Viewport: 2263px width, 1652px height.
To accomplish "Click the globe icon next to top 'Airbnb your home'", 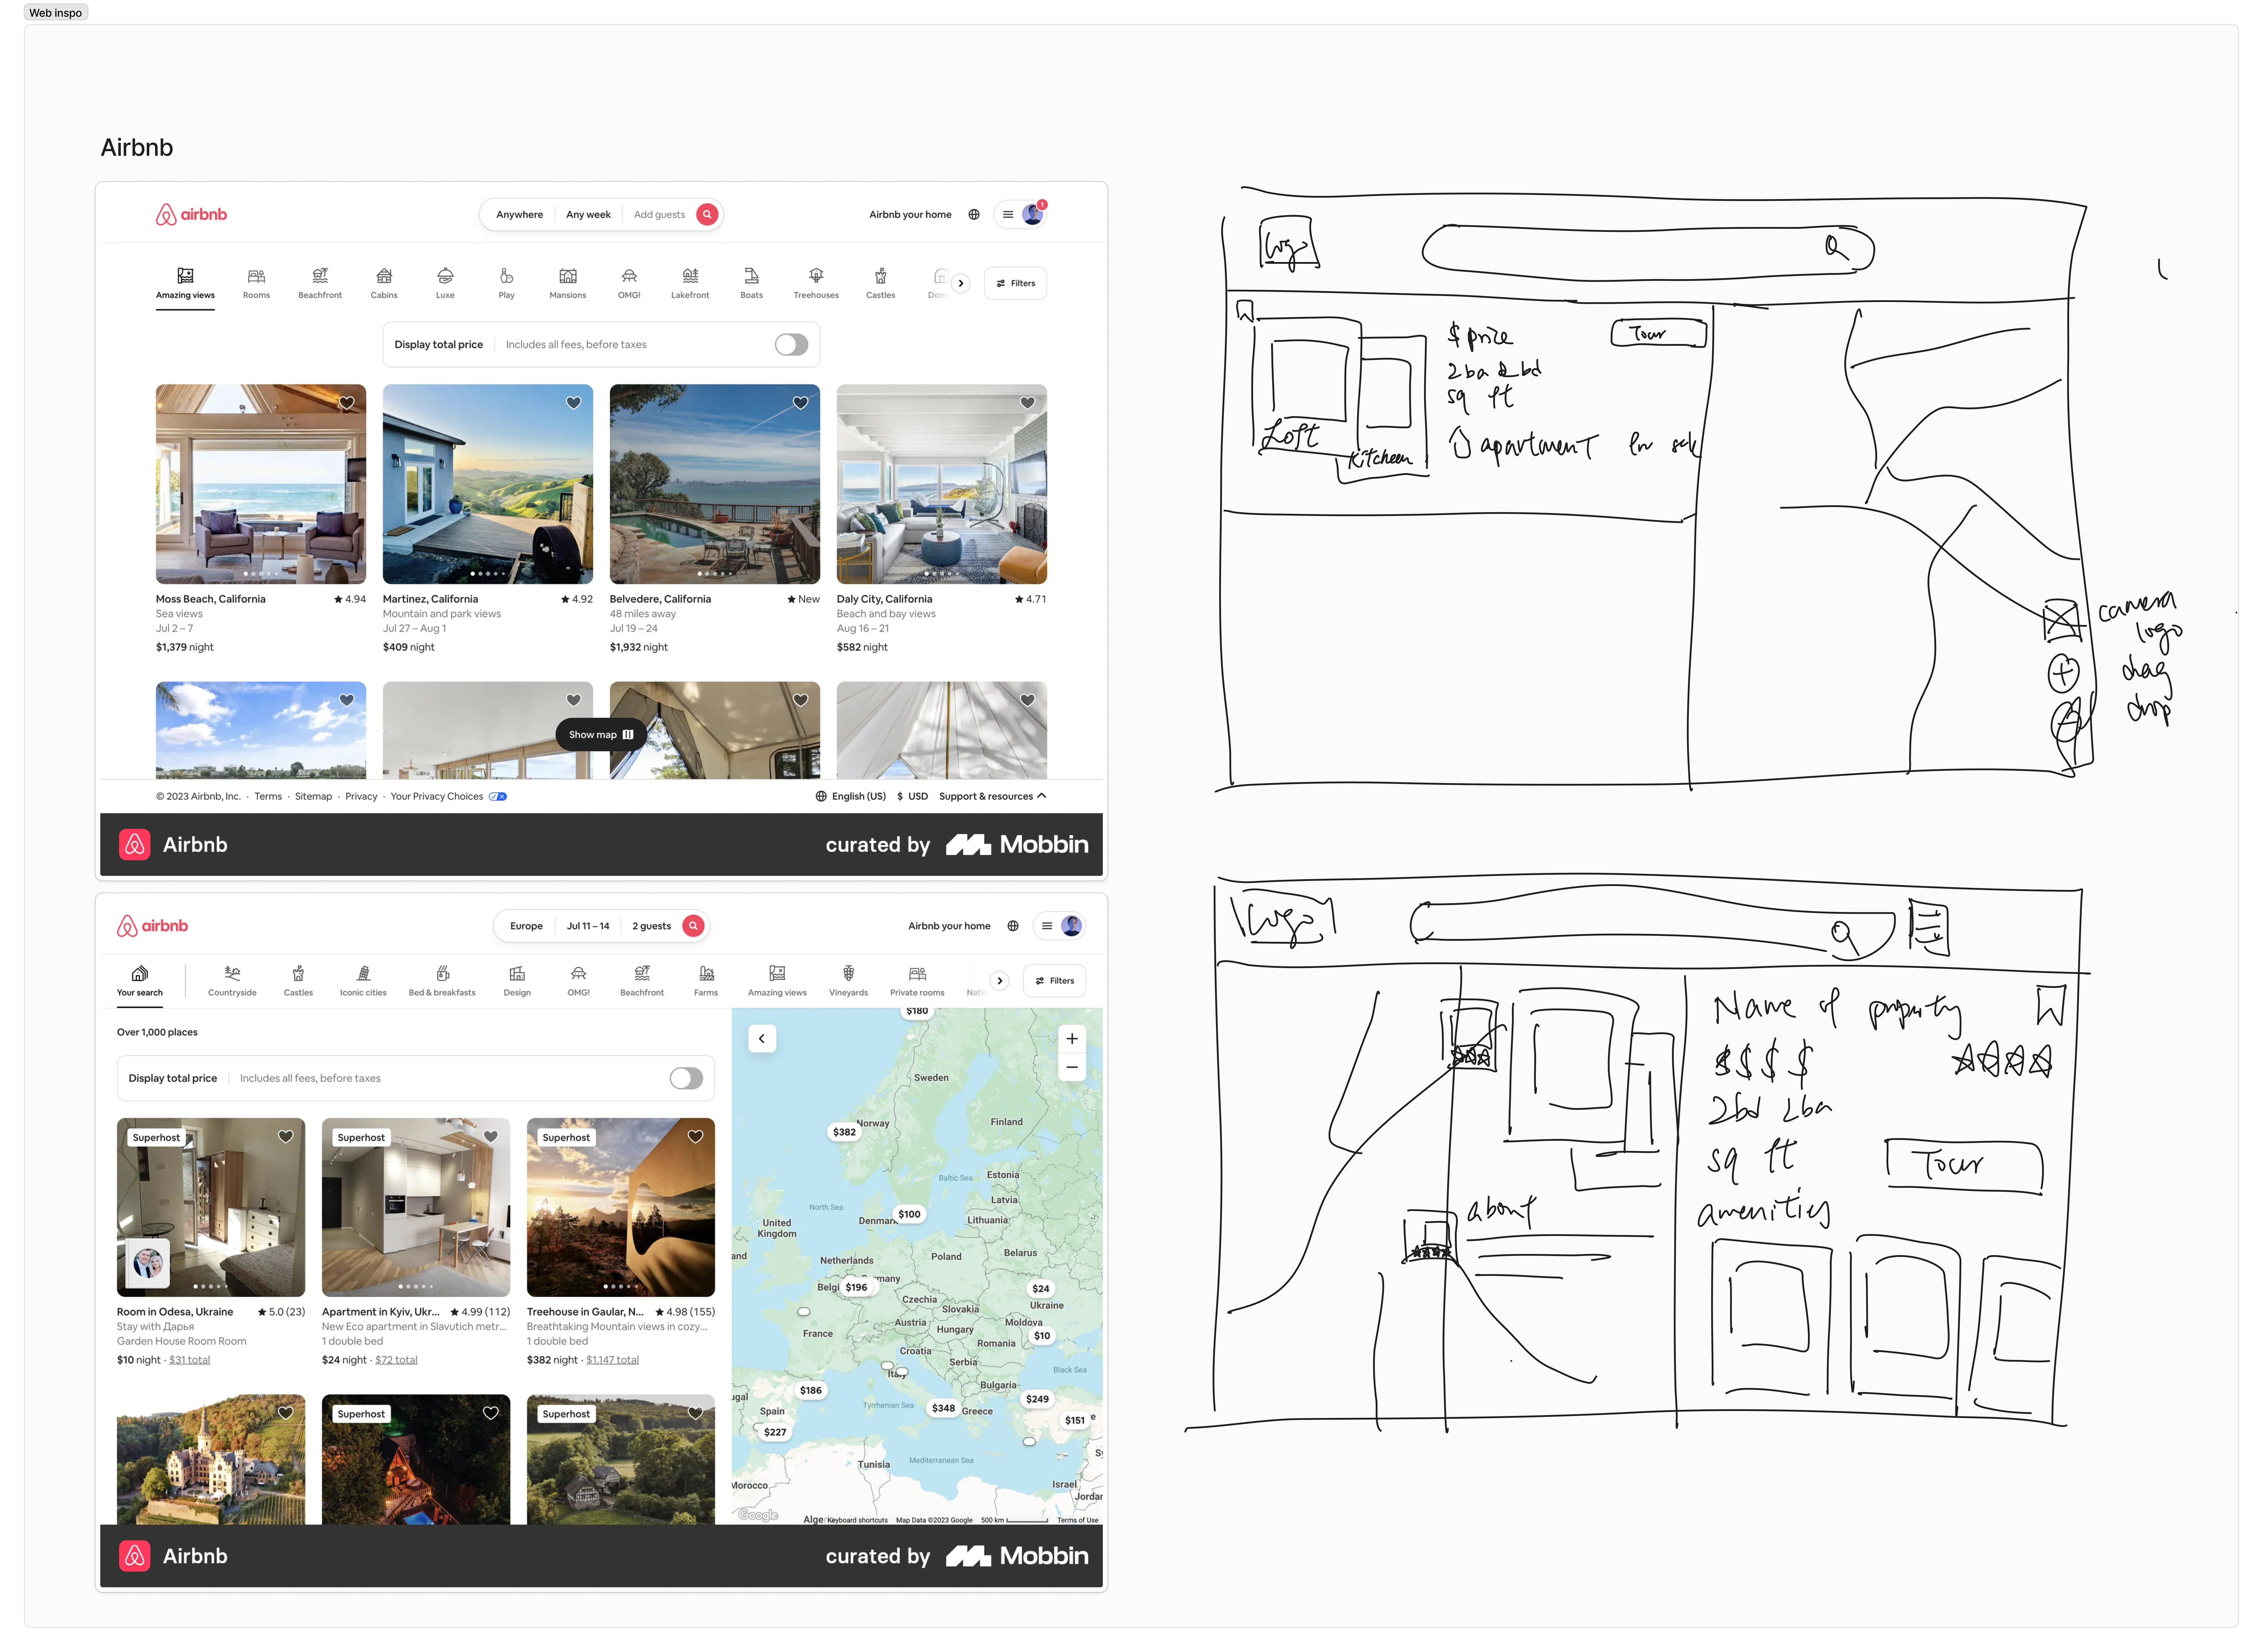I will [x=974, y=214].
